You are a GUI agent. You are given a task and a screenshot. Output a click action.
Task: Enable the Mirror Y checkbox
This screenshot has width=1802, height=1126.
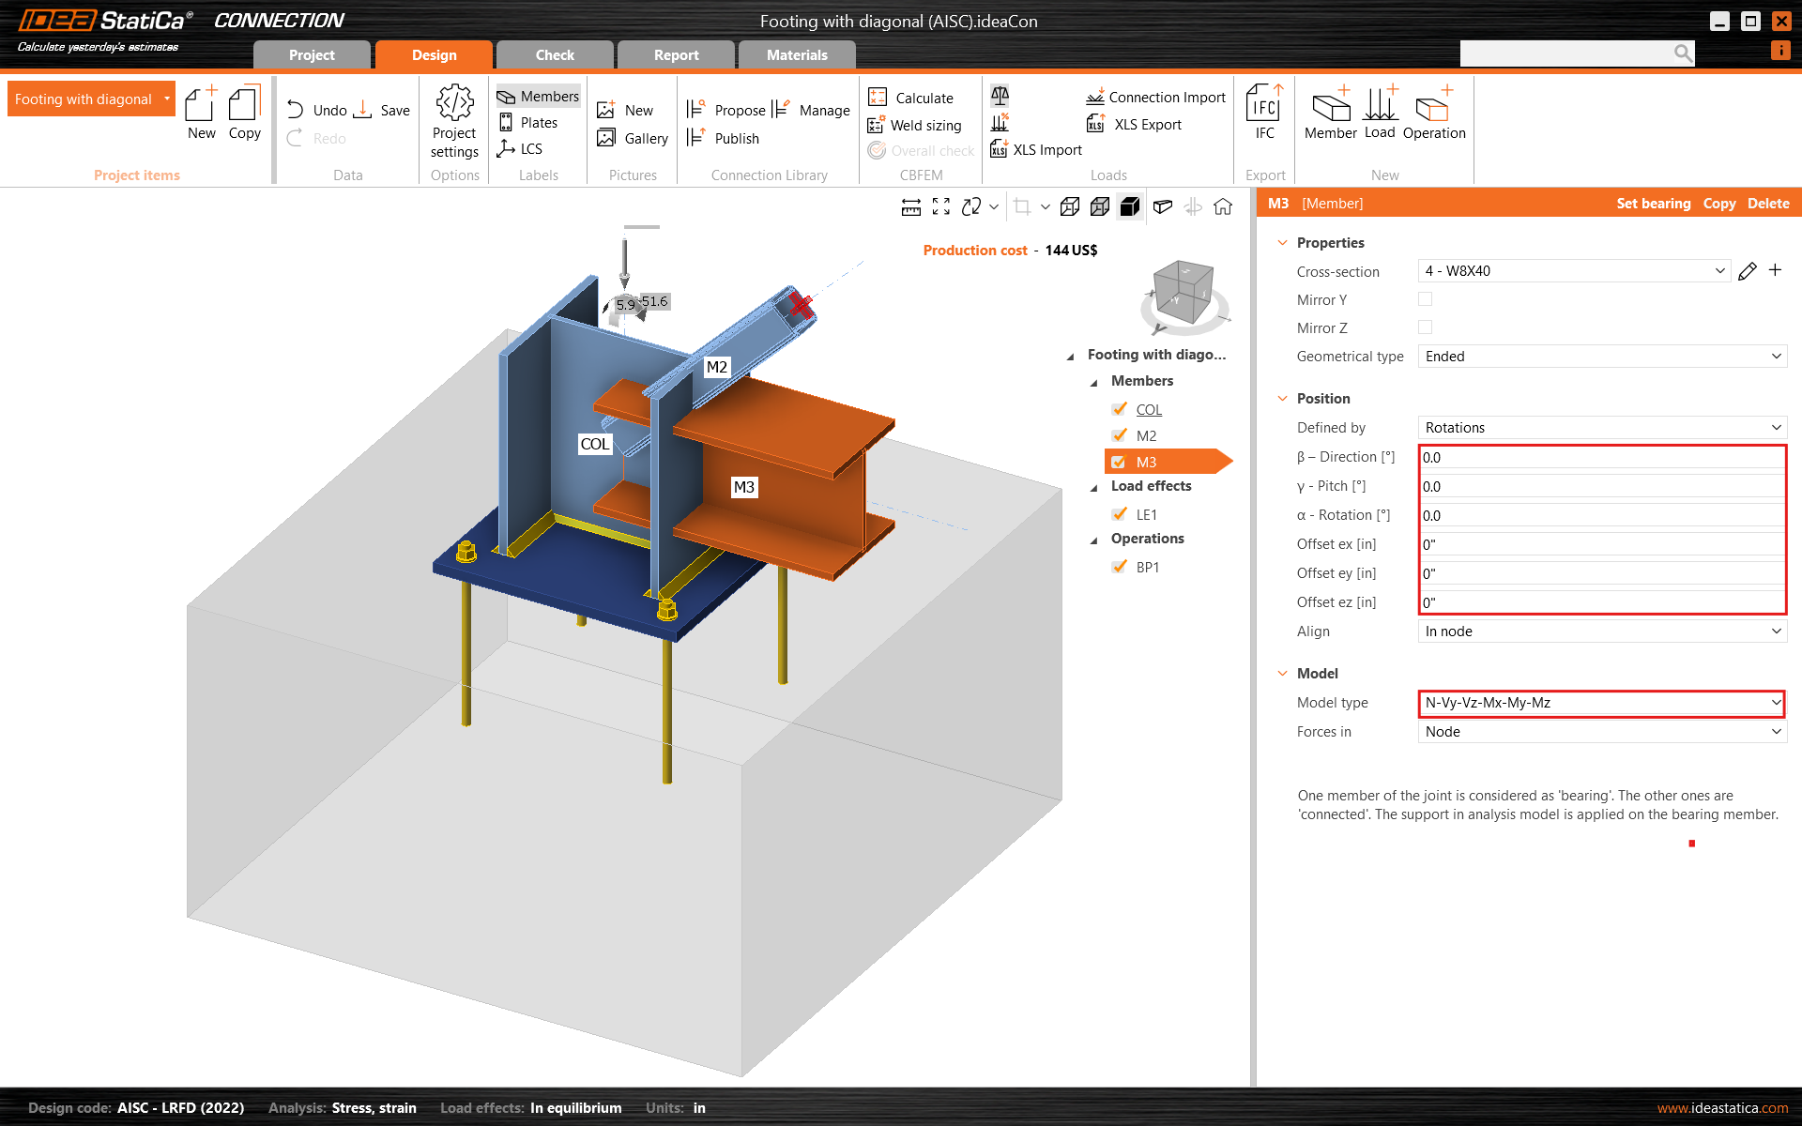point(1425,299)
